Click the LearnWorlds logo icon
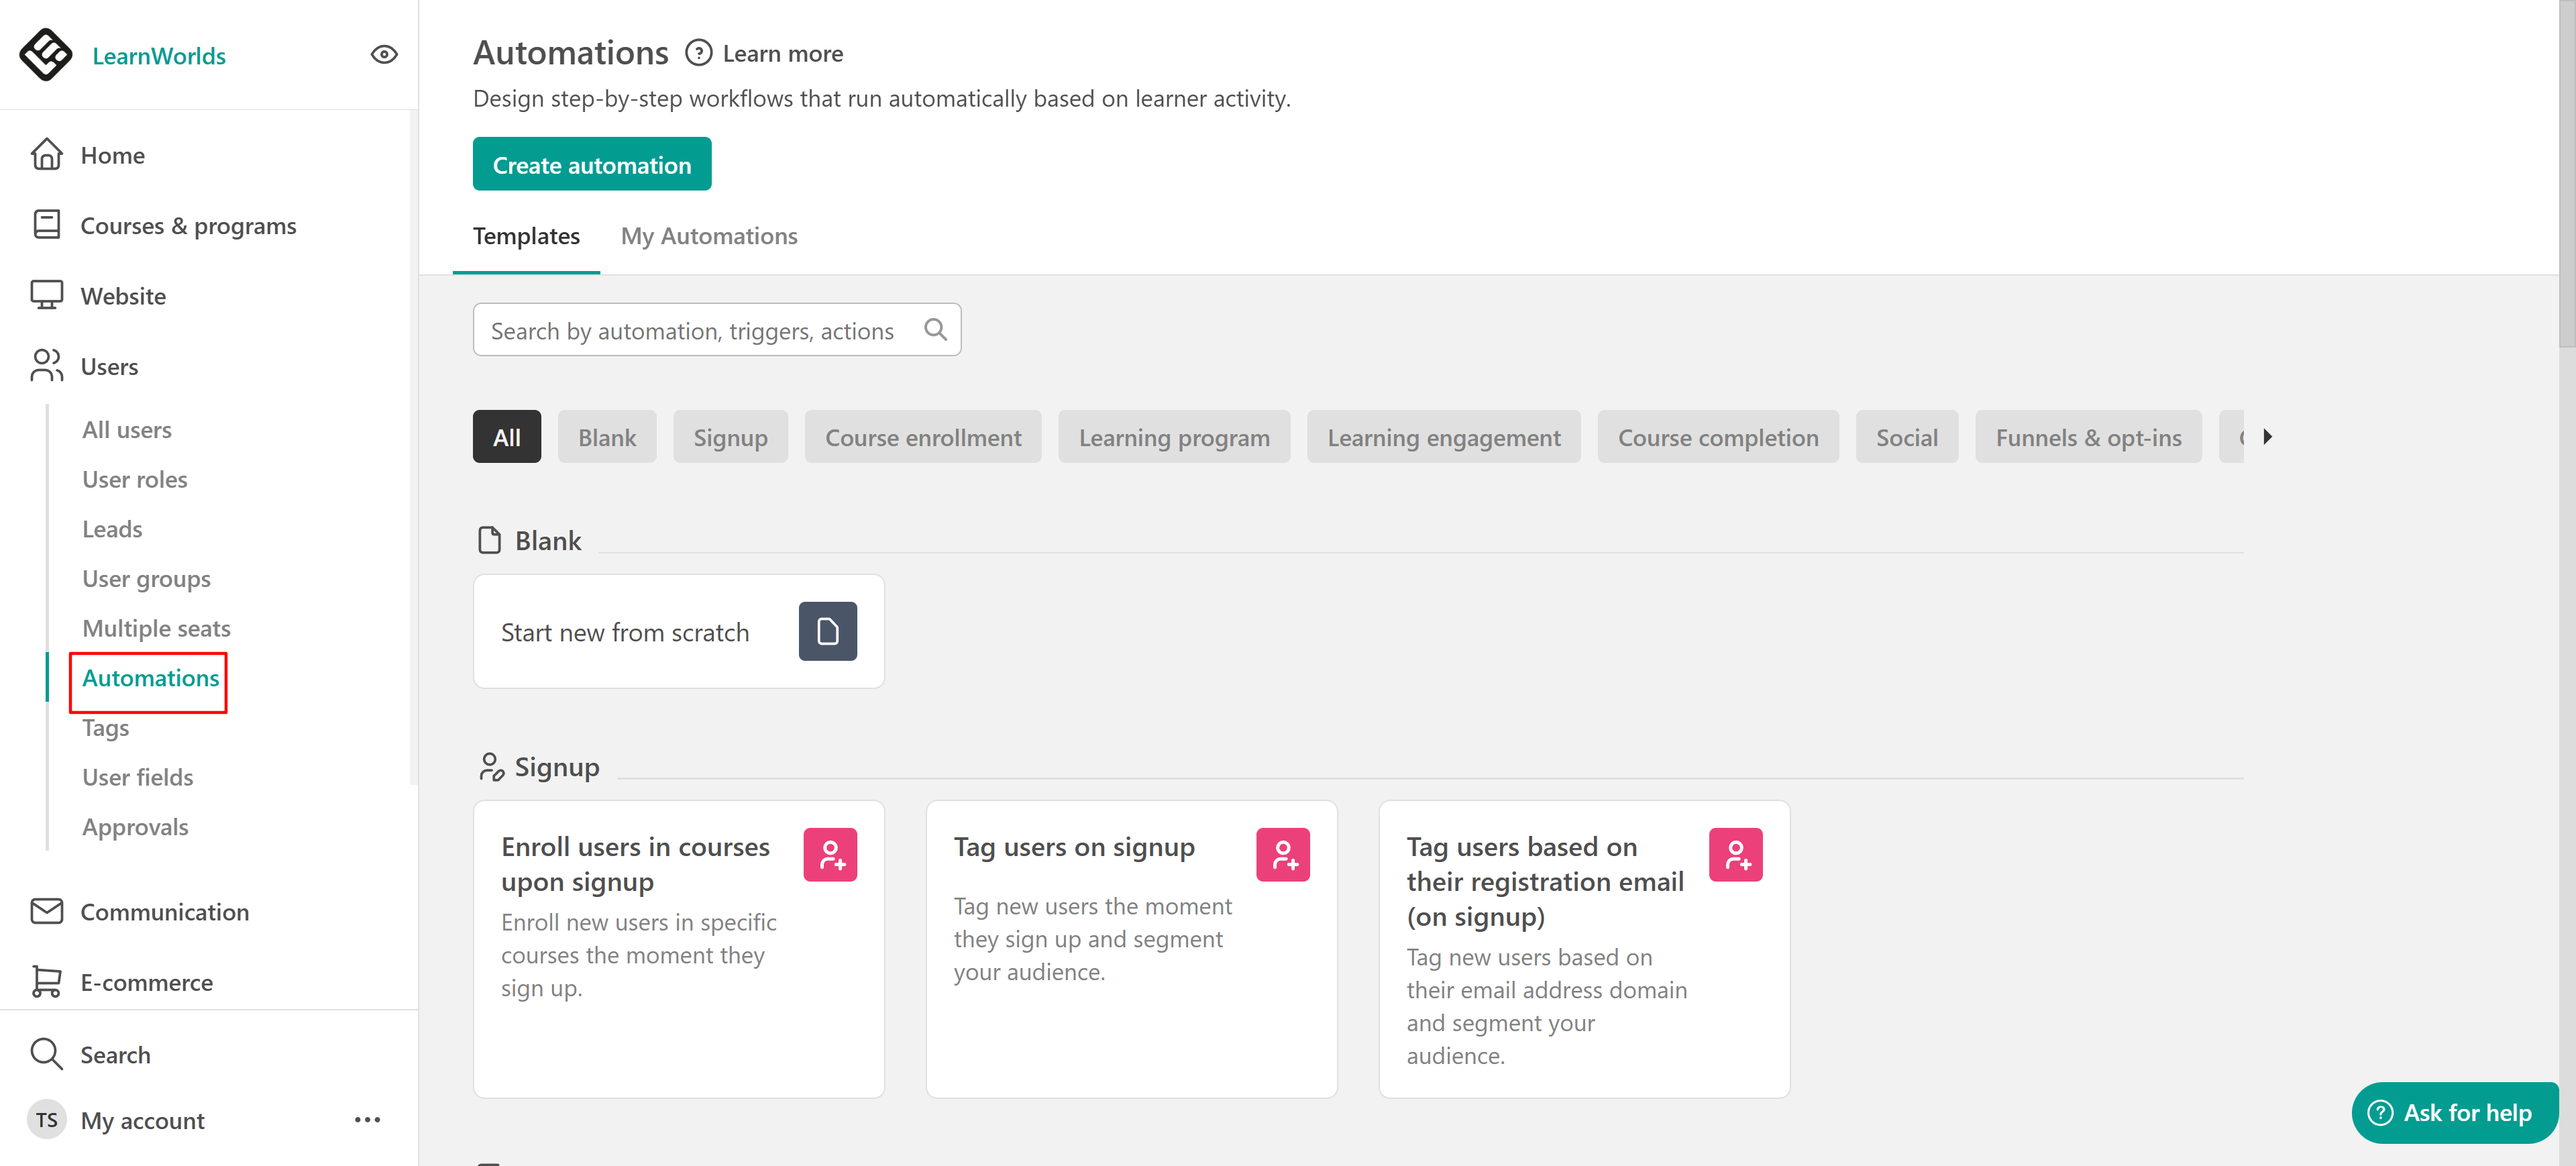Screen dimensions: 2576x1166 pos(46,55)
